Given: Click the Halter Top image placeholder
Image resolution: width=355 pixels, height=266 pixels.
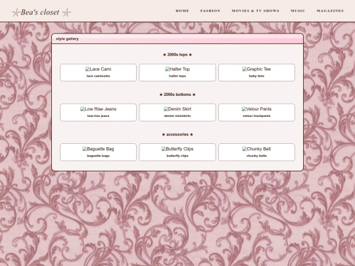Looking at the screenshot, I should tap(177, 69).
